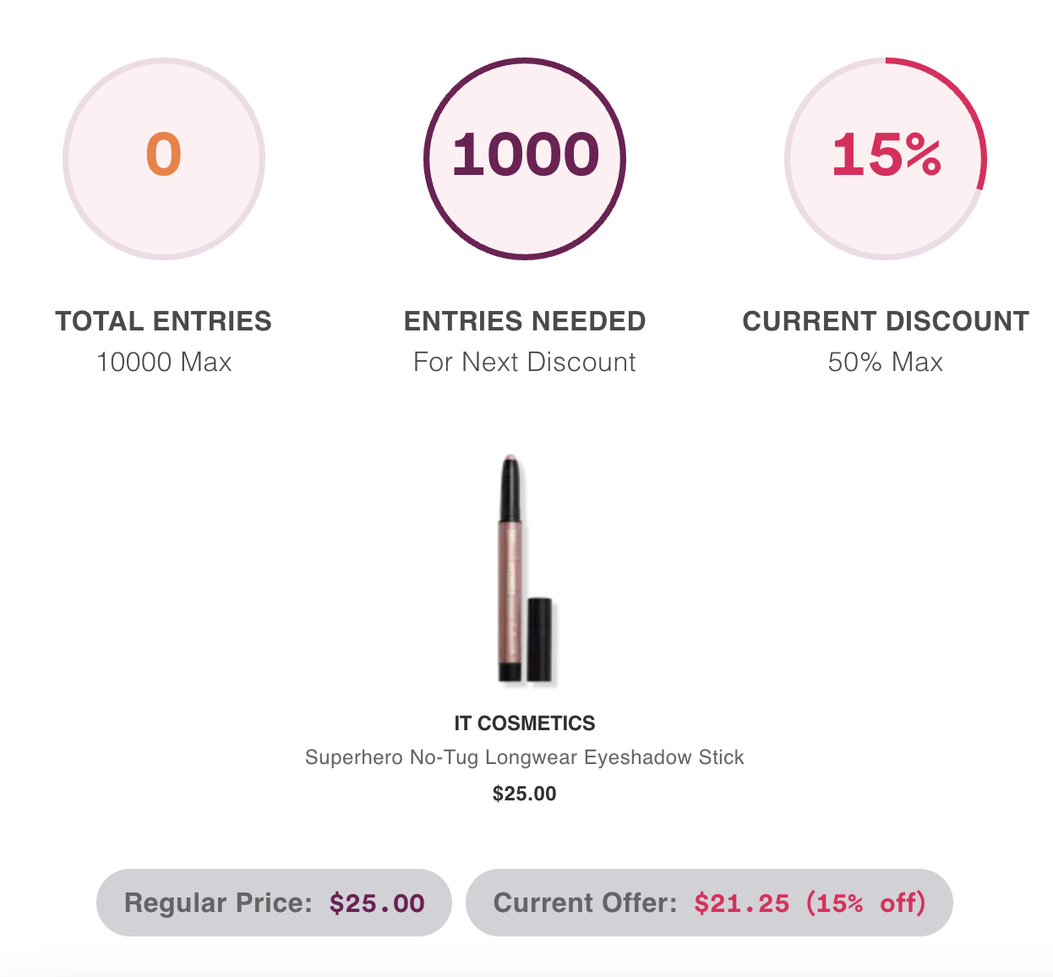
Task: Open the eyeshadow stick product image
Action: click(x=524, y=568)
